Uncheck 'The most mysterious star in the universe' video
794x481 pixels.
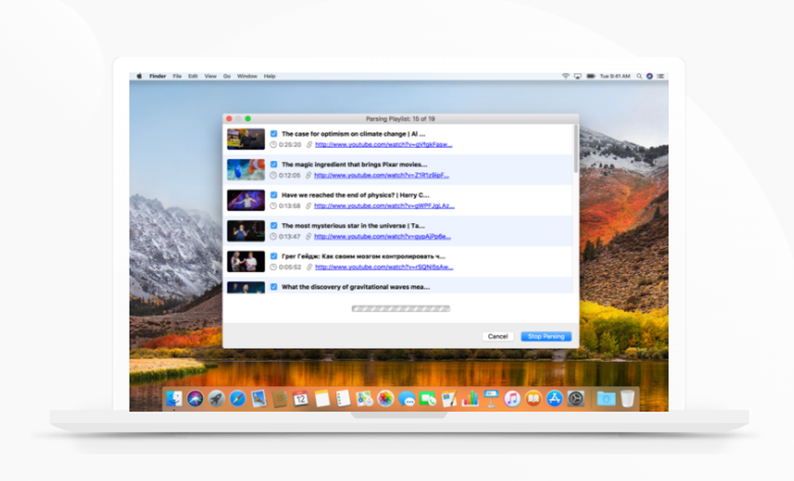click(274, 225)
